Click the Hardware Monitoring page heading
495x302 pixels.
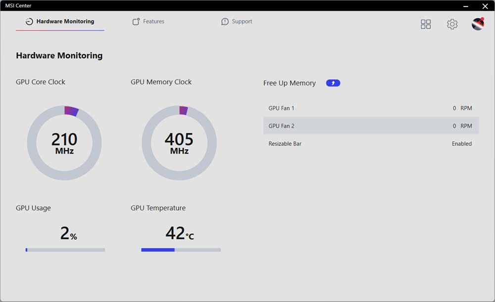tap(59, 55)
